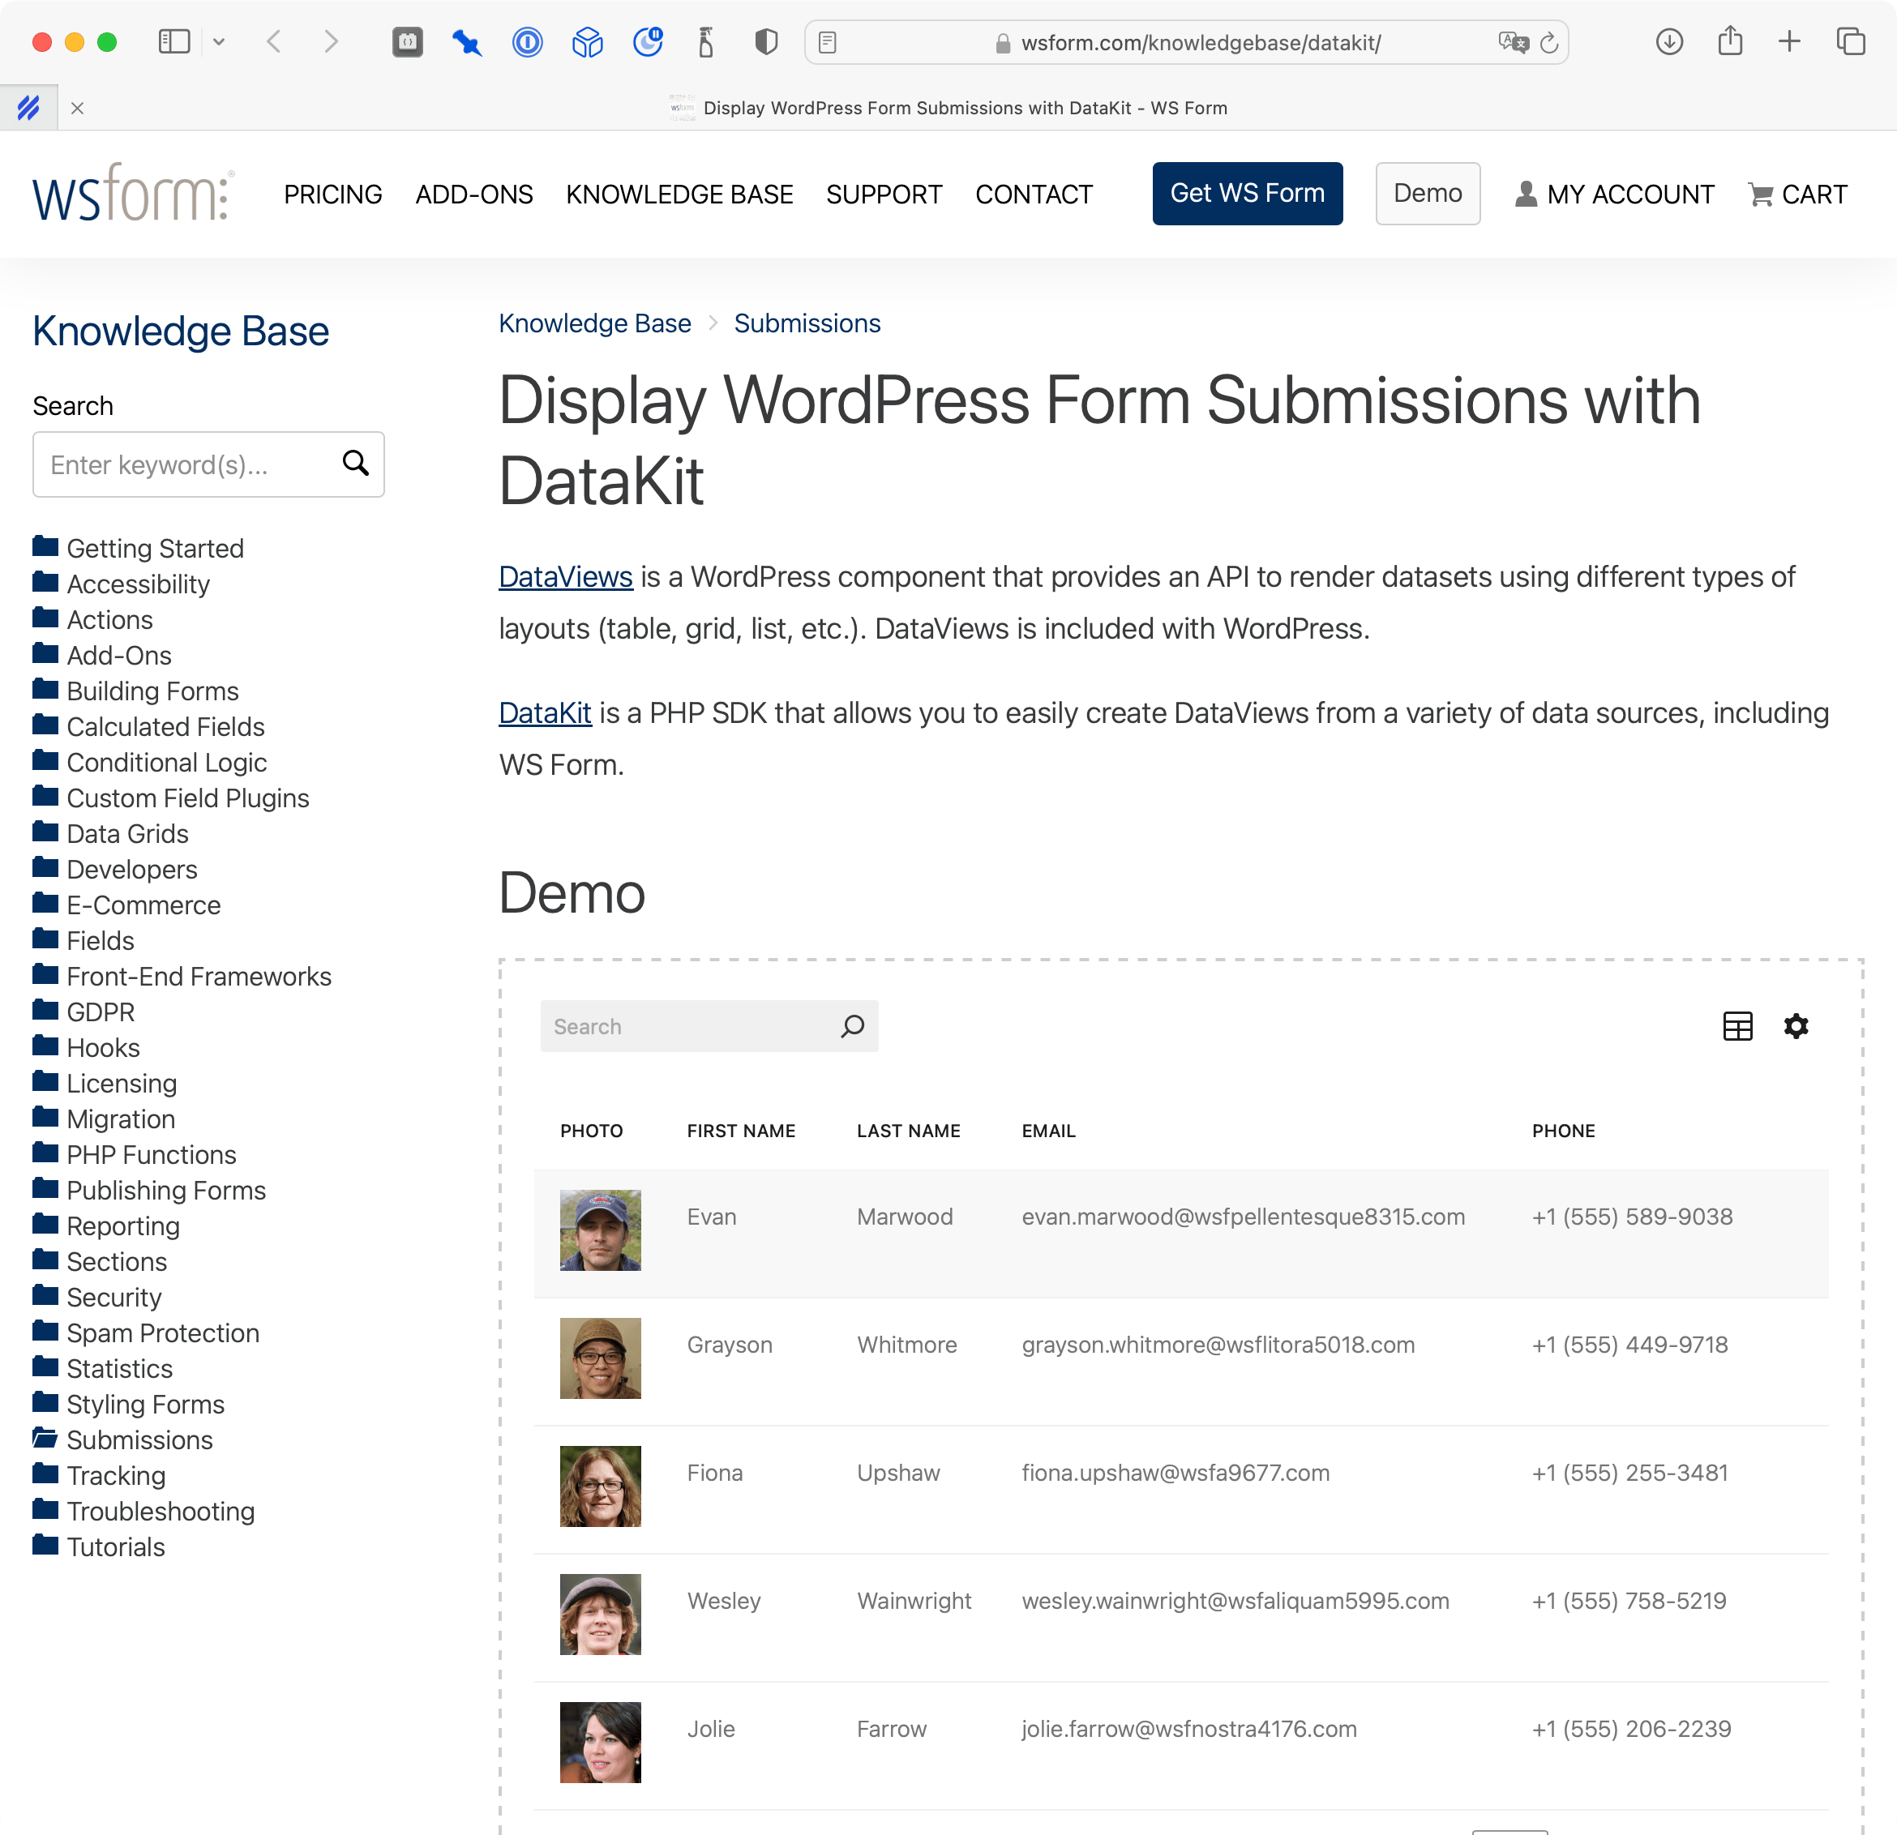Click the Knowledge Base breadcrumb link
The width and height of the screenshot is (1897, 1835).
(595, 323)
